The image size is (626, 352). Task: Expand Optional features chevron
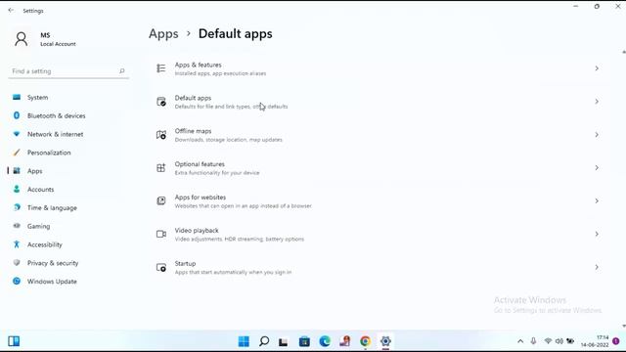[597, 167]
